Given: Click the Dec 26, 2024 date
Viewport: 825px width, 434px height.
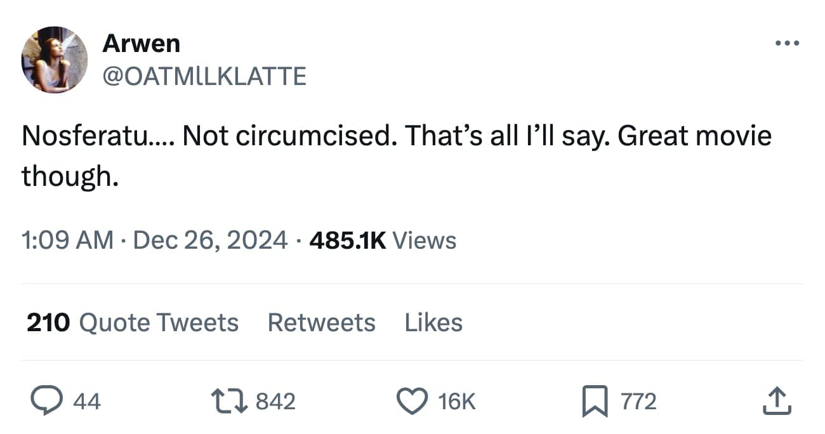Looking at the screenshot, I should click(210, 240).
